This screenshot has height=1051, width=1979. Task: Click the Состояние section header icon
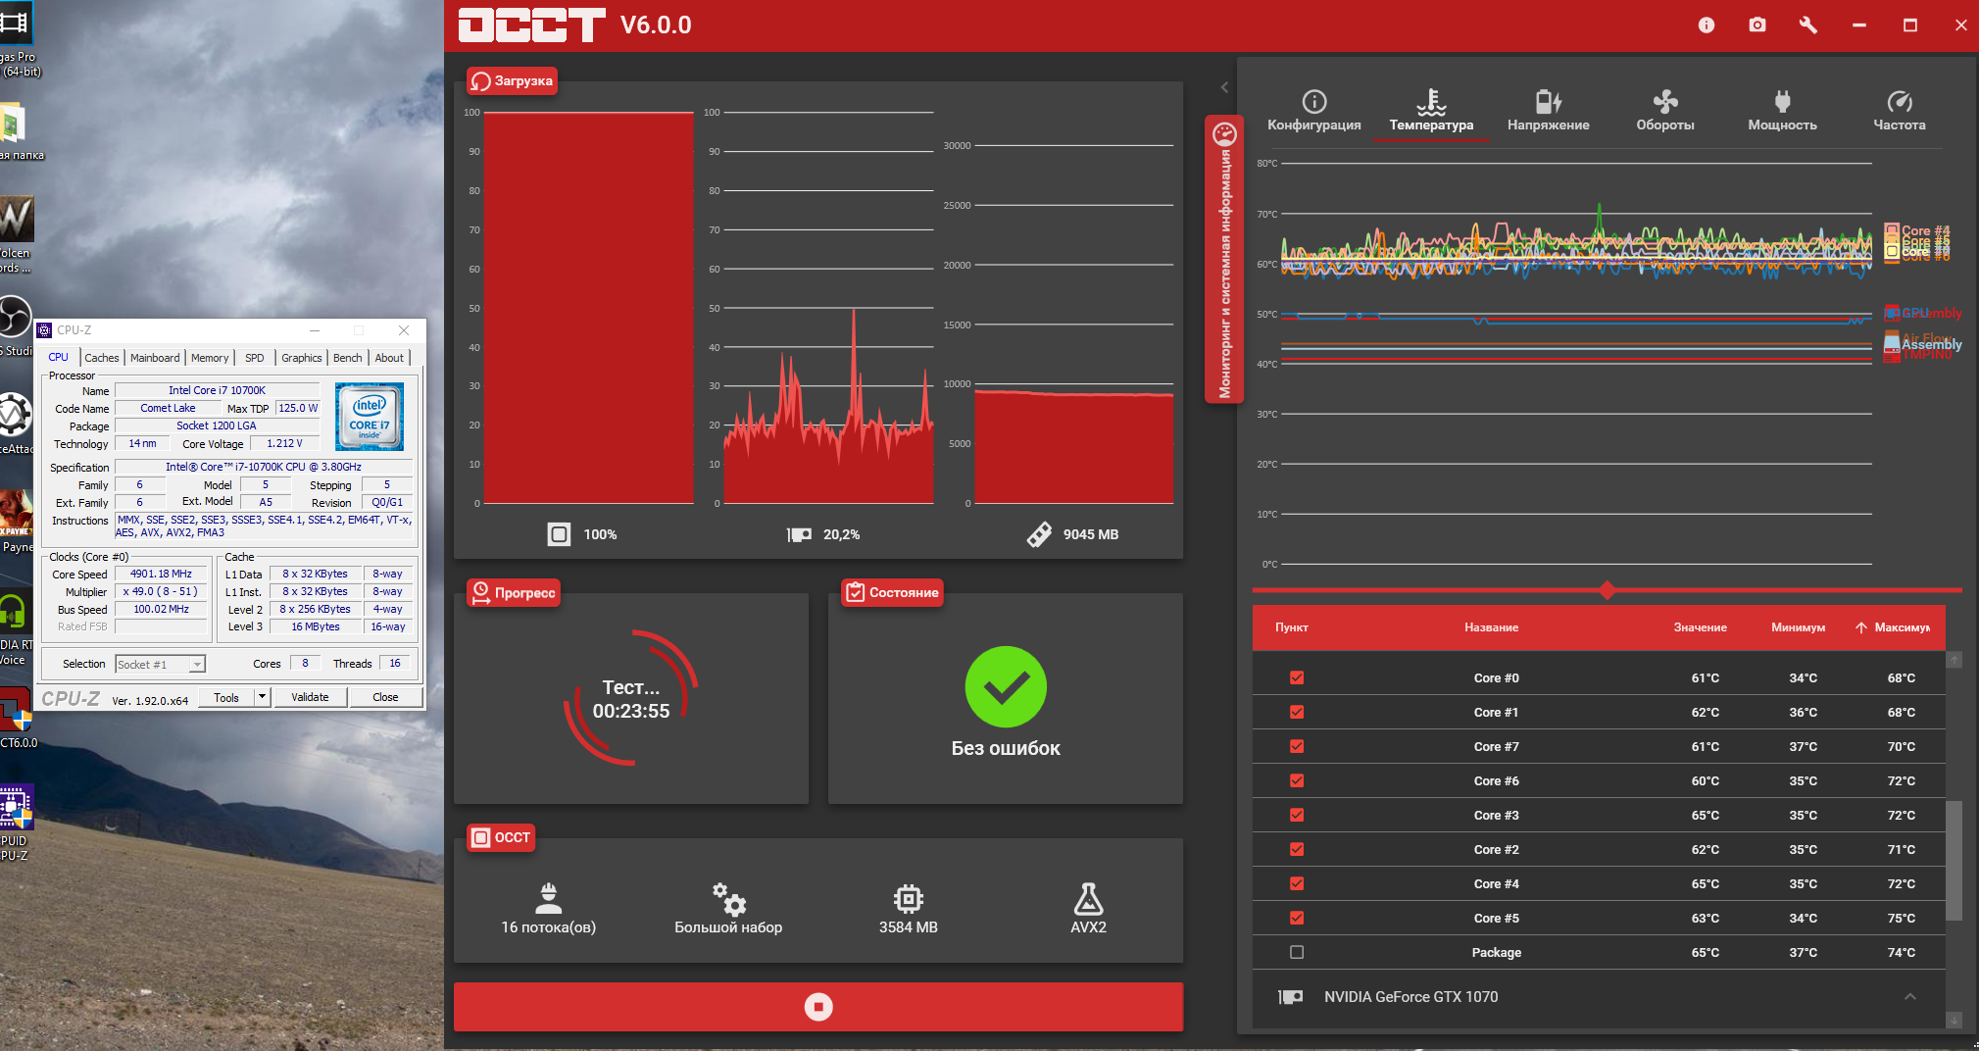(856, 592)
